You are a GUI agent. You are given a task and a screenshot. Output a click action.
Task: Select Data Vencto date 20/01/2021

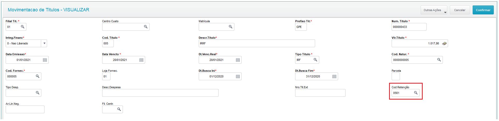(120, 60)
